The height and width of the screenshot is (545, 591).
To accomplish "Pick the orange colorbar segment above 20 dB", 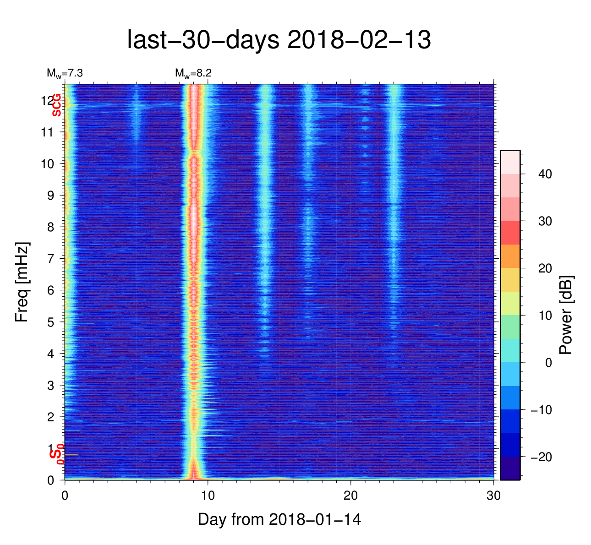I will coord(510,256).
